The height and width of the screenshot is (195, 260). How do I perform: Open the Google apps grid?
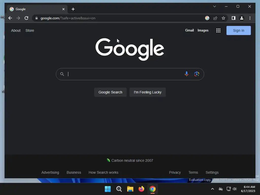(218, 30)
